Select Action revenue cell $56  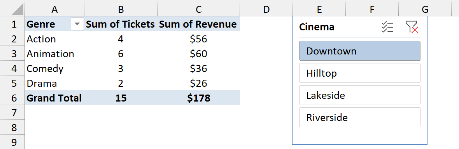tap(199, 39)
